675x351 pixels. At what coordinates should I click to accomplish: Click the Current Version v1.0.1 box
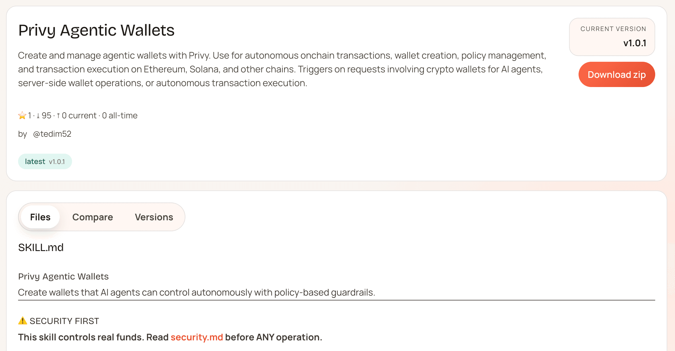[612, 37]
